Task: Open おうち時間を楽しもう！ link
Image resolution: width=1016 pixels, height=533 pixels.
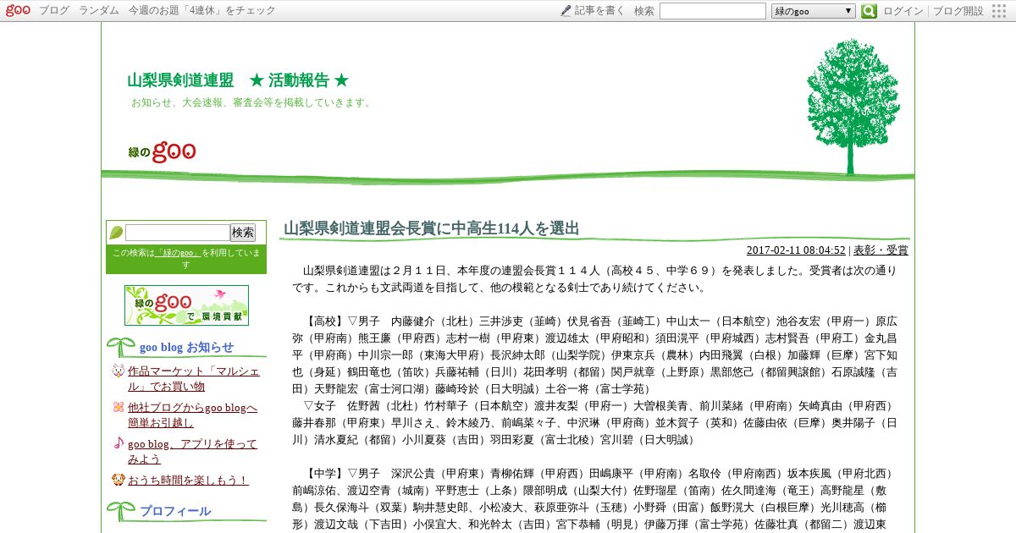Action: coord(188,480)
